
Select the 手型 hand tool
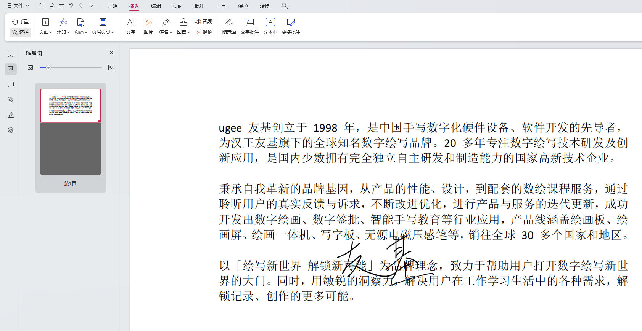pos(21,22)
